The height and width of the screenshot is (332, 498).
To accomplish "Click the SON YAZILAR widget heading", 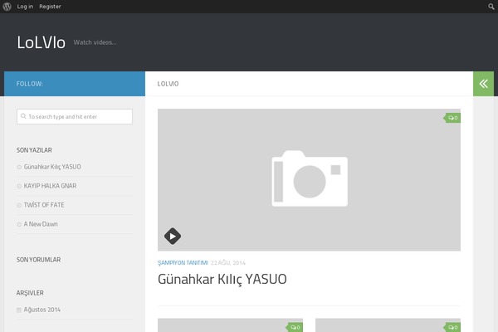I will 34,150.
